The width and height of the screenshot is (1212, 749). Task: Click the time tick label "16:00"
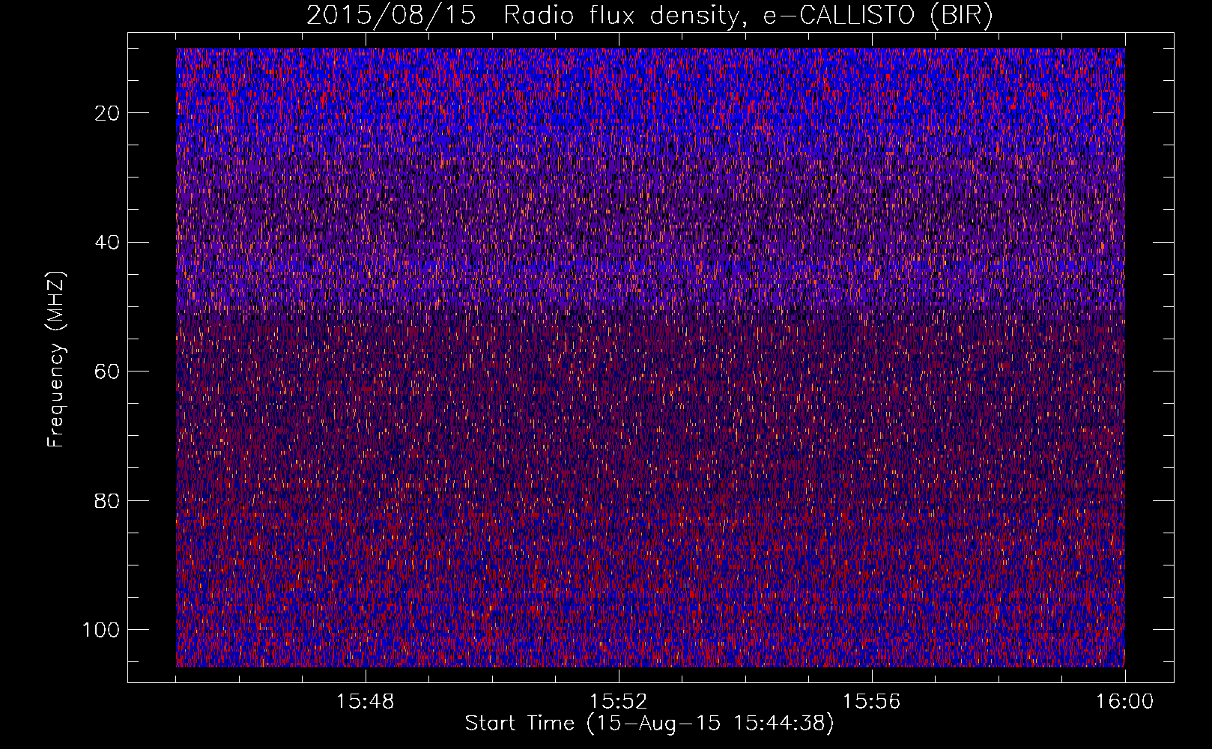pos(1125,702)
